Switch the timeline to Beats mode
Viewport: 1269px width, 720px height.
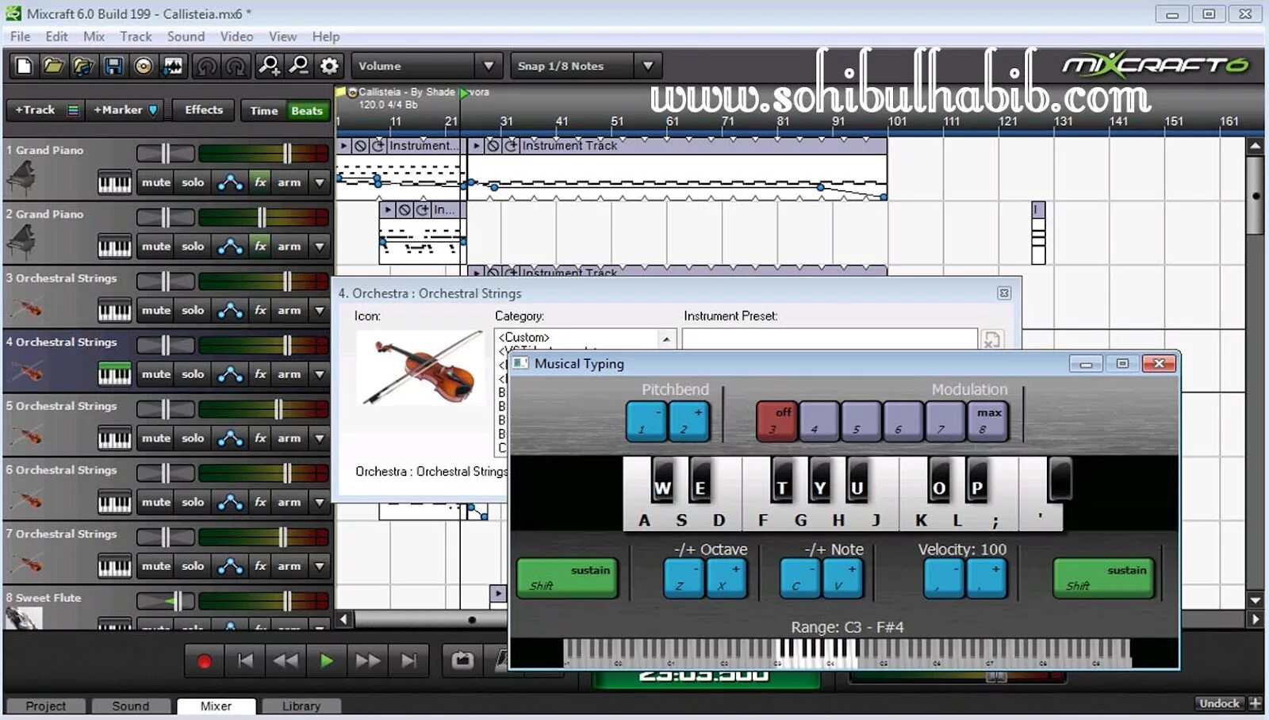307,111
